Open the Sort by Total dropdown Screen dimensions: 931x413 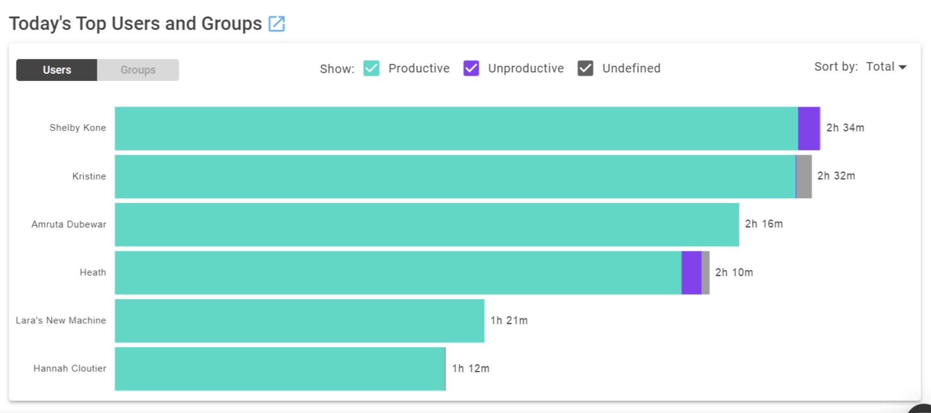pyautogui.click(x=886, y=67)
